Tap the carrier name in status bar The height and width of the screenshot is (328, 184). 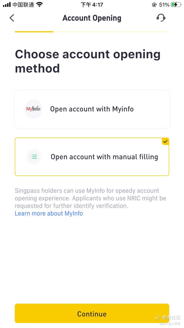tap(23, 5)
